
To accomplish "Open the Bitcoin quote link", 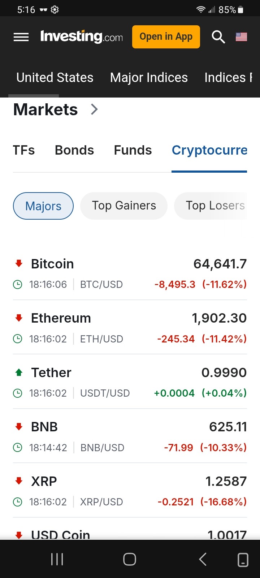I will (x=53, y=264).
